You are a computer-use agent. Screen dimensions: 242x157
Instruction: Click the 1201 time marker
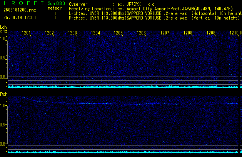point(27,33)
